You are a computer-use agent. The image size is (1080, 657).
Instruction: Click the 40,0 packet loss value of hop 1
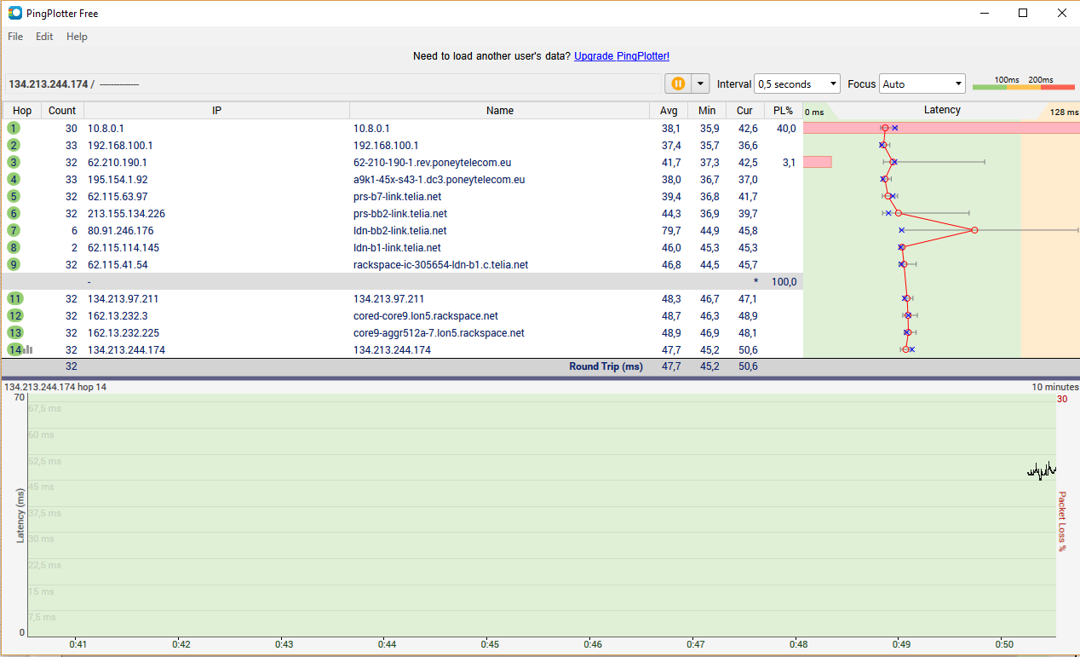pyautogui.click(x=786, y=128)
